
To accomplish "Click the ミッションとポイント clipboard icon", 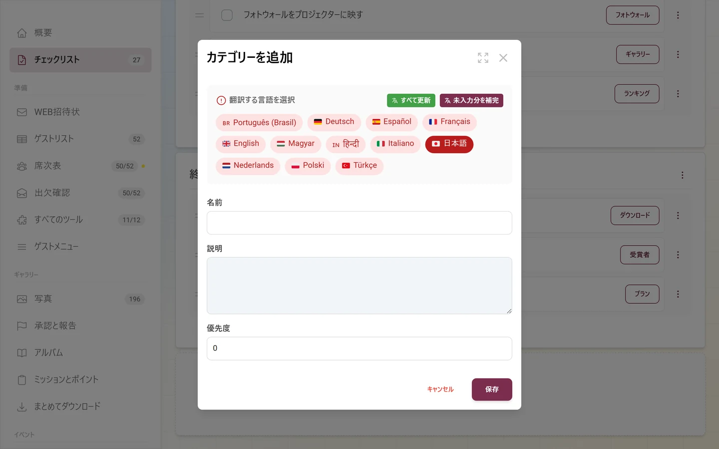I will tap(22, 380).
